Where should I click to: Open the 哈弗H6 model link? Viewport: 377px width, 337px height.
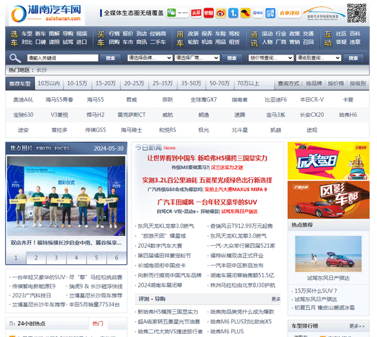tap(348, 115)
